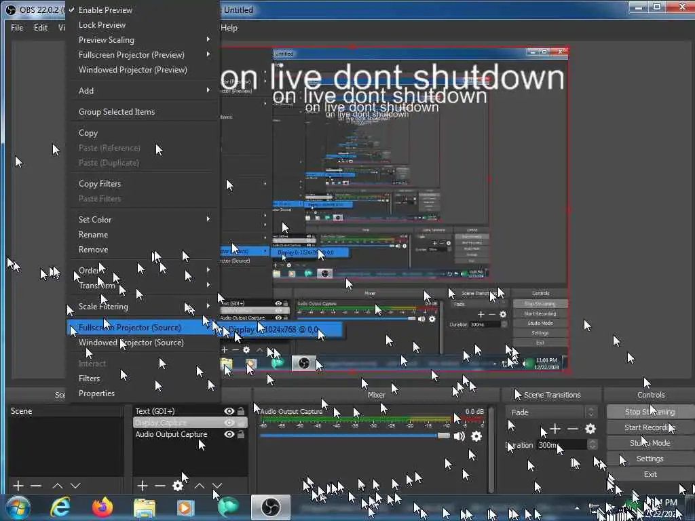The height and width of the screenshot is (521, 695).
Task: Open the Help menu
Action: tap(229, 27)
